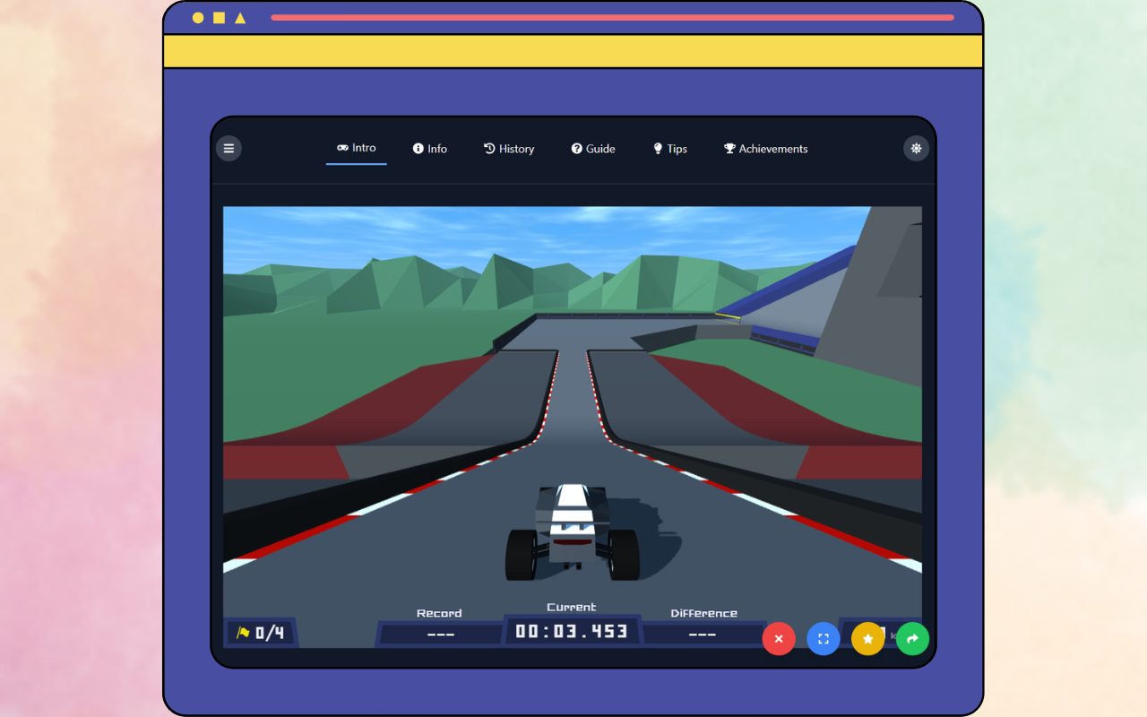Favorite the track using the yellow star icon
The height and width of the screenshot is (717, 1147).
tap(867, 638)
